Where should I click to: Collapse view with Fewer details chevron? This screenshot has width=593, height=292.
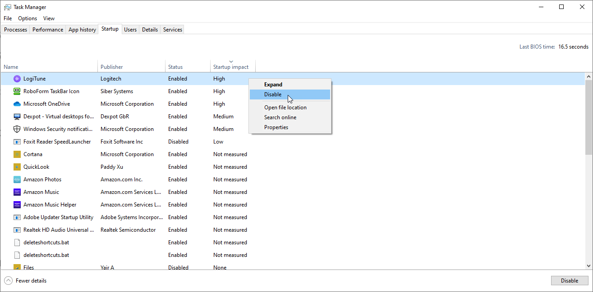[8, 281]
